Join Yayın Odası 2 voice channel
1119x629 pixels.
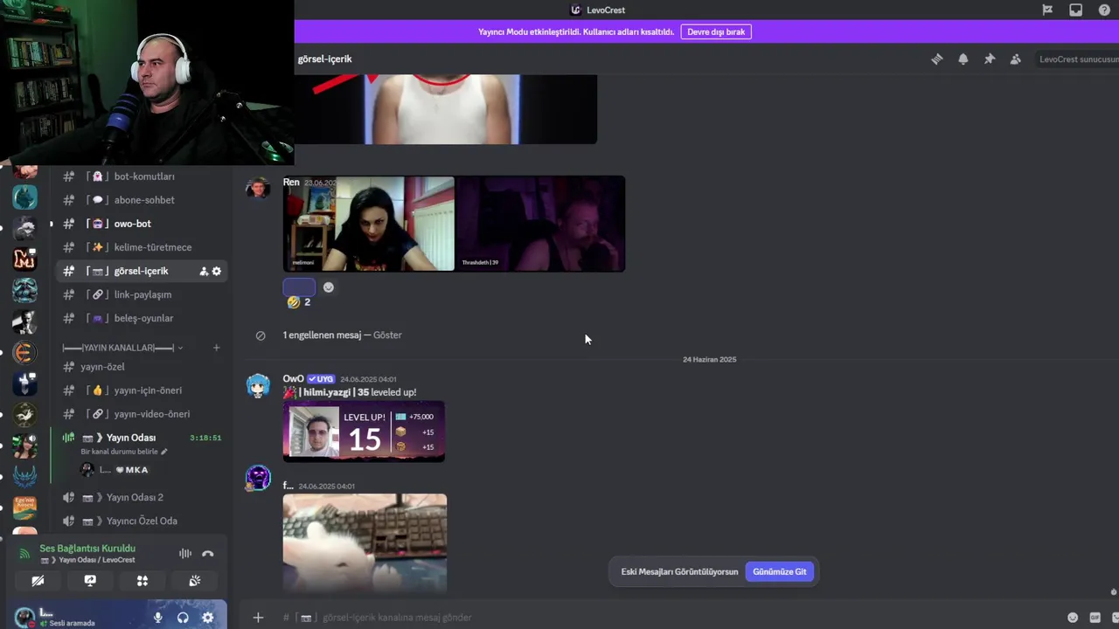tap(143, 497)
